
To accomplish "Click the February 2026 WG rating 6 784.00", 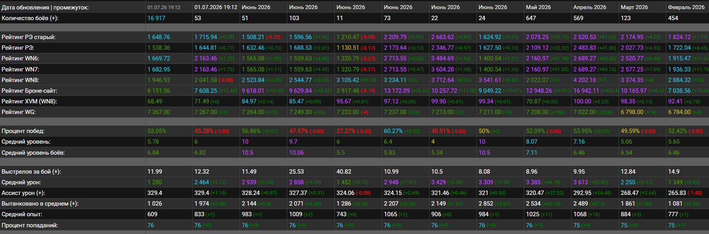I will 679,112.
